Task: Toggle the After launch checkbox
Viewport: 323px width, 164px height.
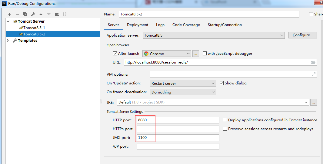Action: [x=115, y=54]
